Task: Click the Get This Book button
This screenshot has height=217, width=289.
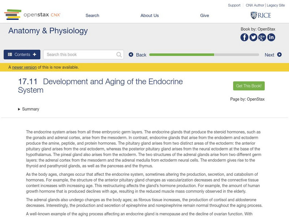Action: pyautogui.click(x=249, y=86)
